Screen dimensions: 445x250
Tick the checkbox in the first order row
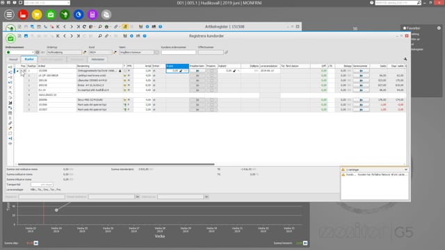[x=211, y=71]
